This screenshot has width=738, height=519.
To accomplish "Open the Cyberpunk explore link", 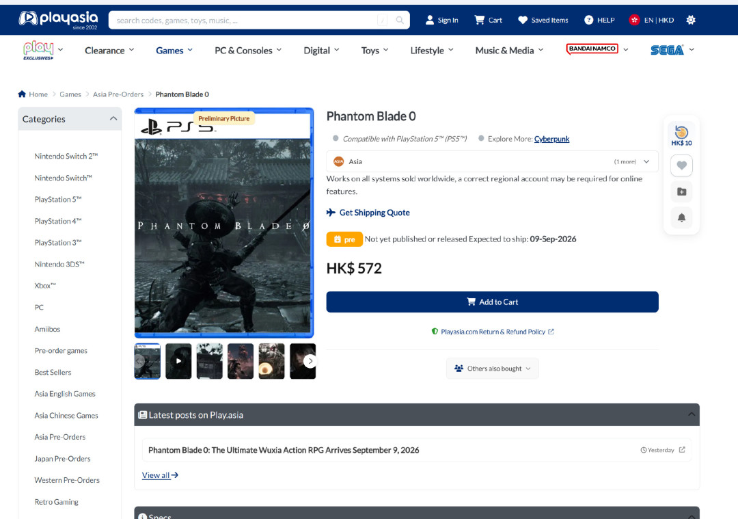I will click(551, 139).
